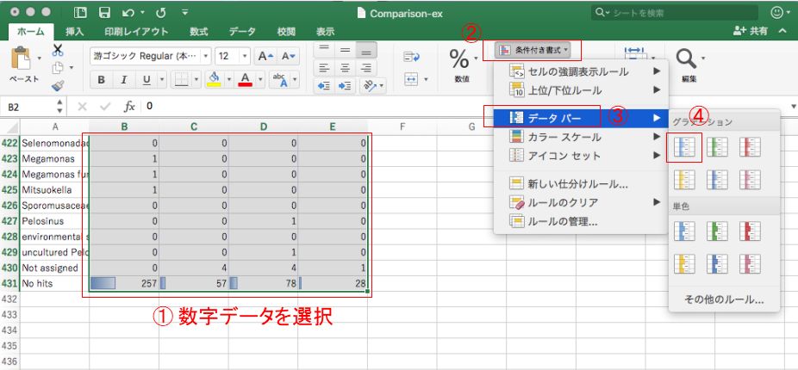Viewport: 798px width, 370px height.
Task: Click the scissors cut icon
Action: pyautogui.click(x=58, y=50)
